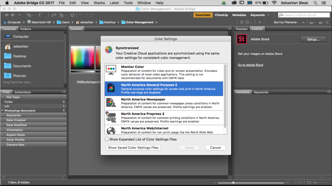Image resolution: width=332 pixels, height=186 pixels.
Task: Click the Cancel button in Color Settings
Action: [x=215, y=148]
